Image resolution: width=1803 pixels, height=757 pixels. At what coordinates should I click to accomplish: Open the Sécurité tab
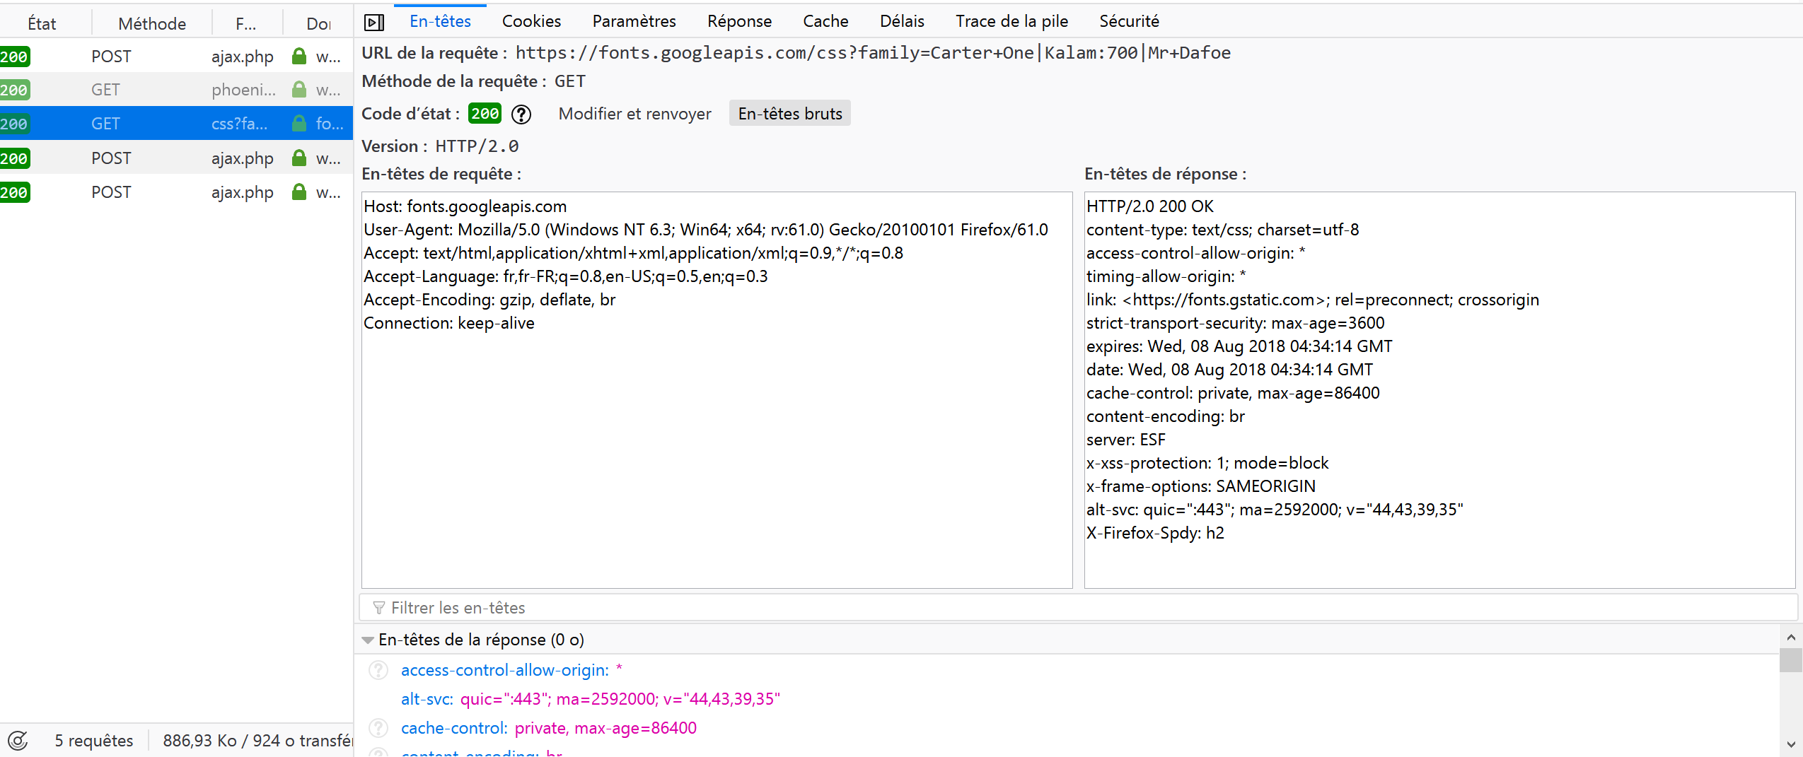(1129, 21)
